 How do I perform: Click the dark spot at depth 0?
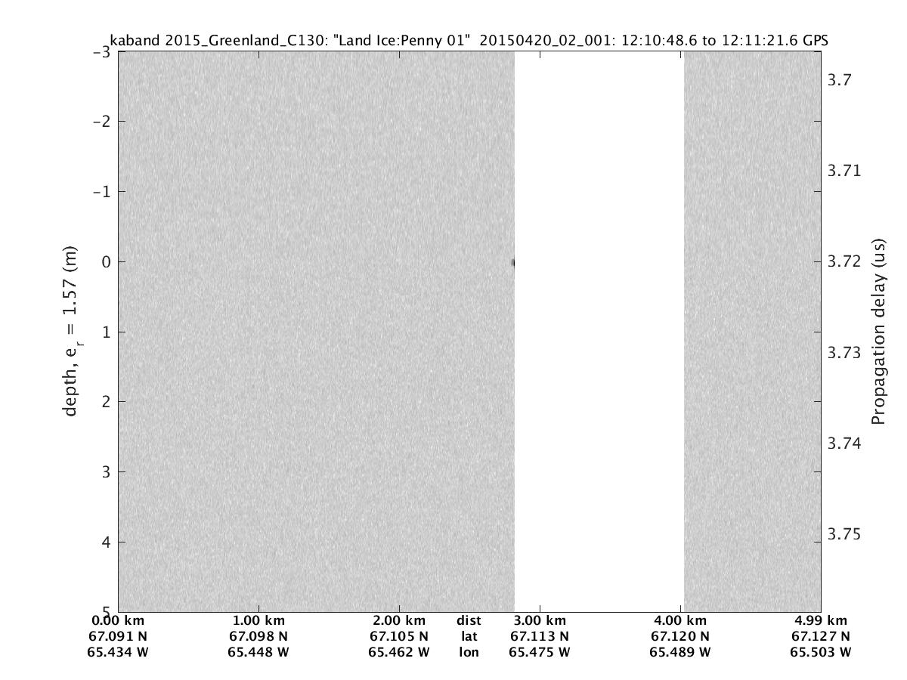tap(514, 263)
